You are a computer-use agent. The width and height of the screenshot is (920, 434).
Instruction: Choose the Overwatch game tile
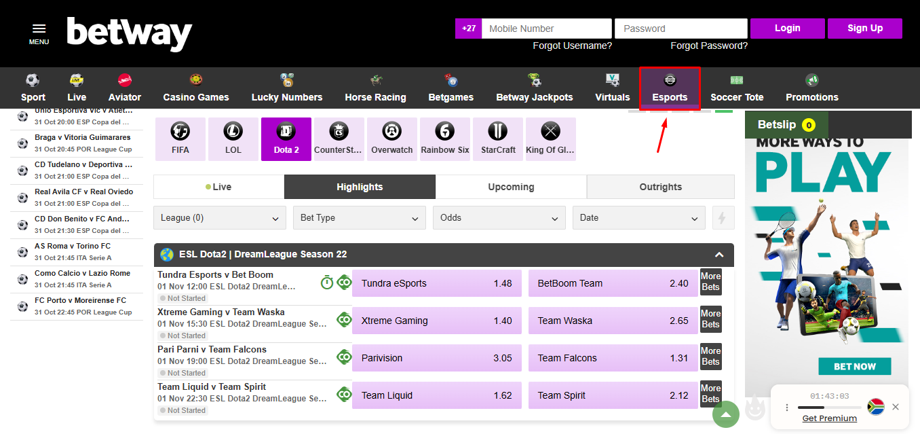click(392, 139)
